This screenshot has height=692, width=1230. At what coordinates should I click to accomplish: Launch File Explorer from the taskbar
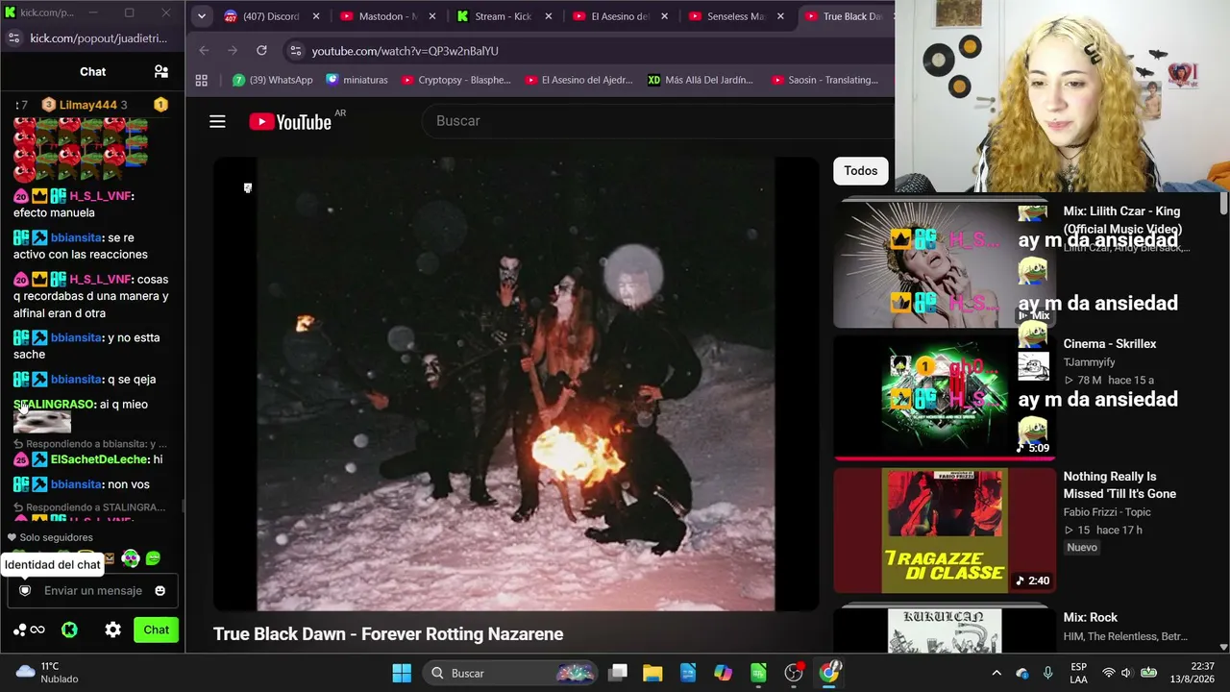pyautogui.click(x=652, y=673)
